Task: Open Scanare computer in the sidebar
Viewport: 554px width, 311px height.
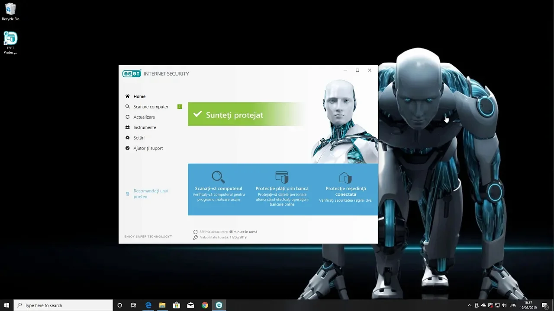Action: [151, 107]
